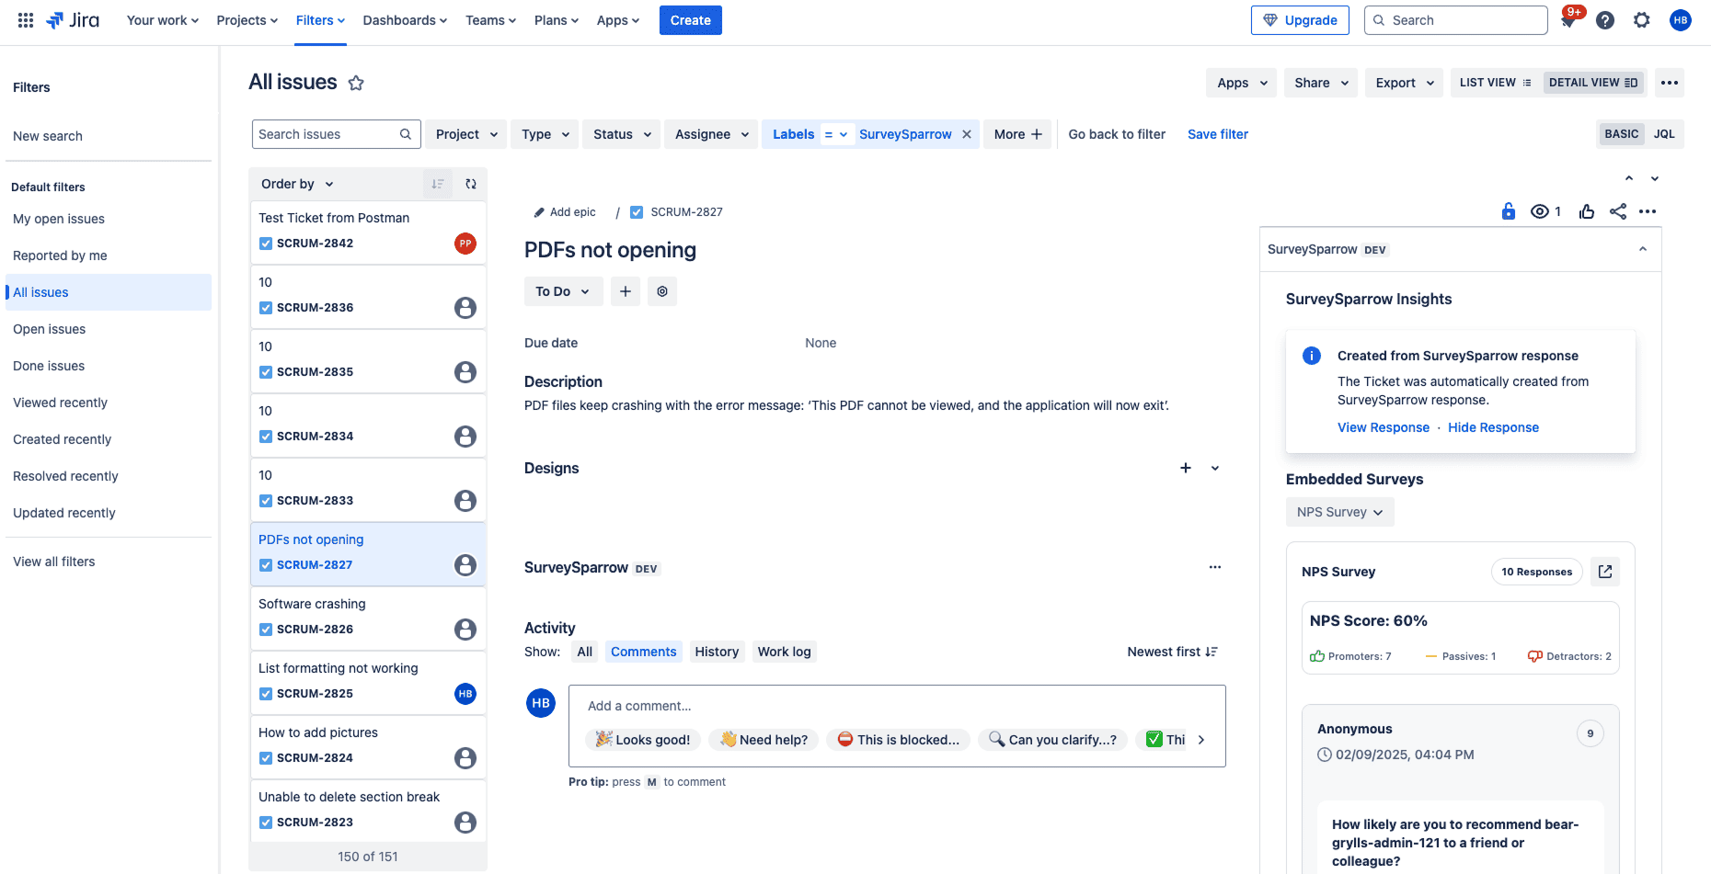Star the All issues filter
Screen dimensions: 1711x874
(356, 84)
